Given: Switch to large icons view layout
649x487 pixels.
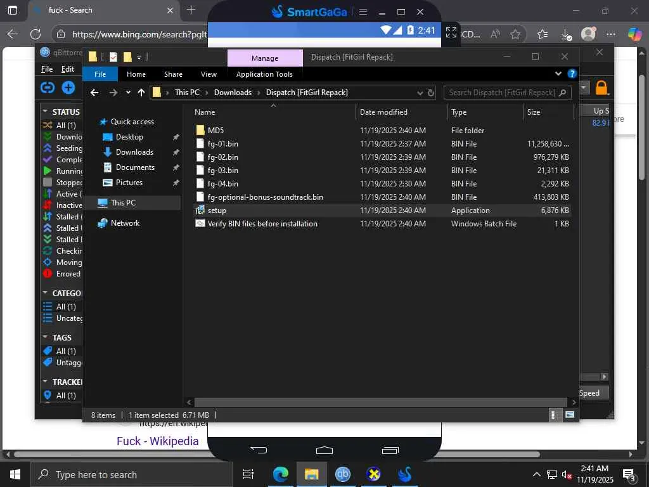Looking at the screenshot, I should pos(570,415).
